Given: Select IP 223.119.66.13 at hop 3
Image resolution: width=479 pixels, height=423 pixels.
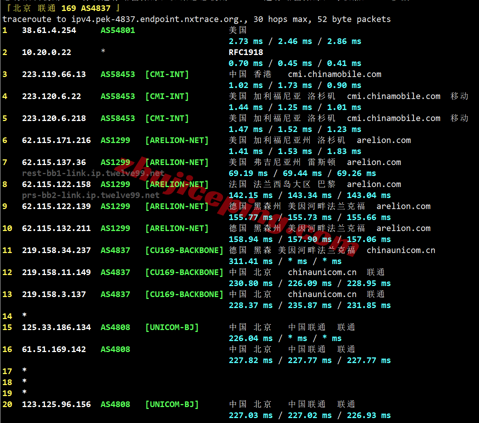Looking at the screenshot, I should point(54,74).
